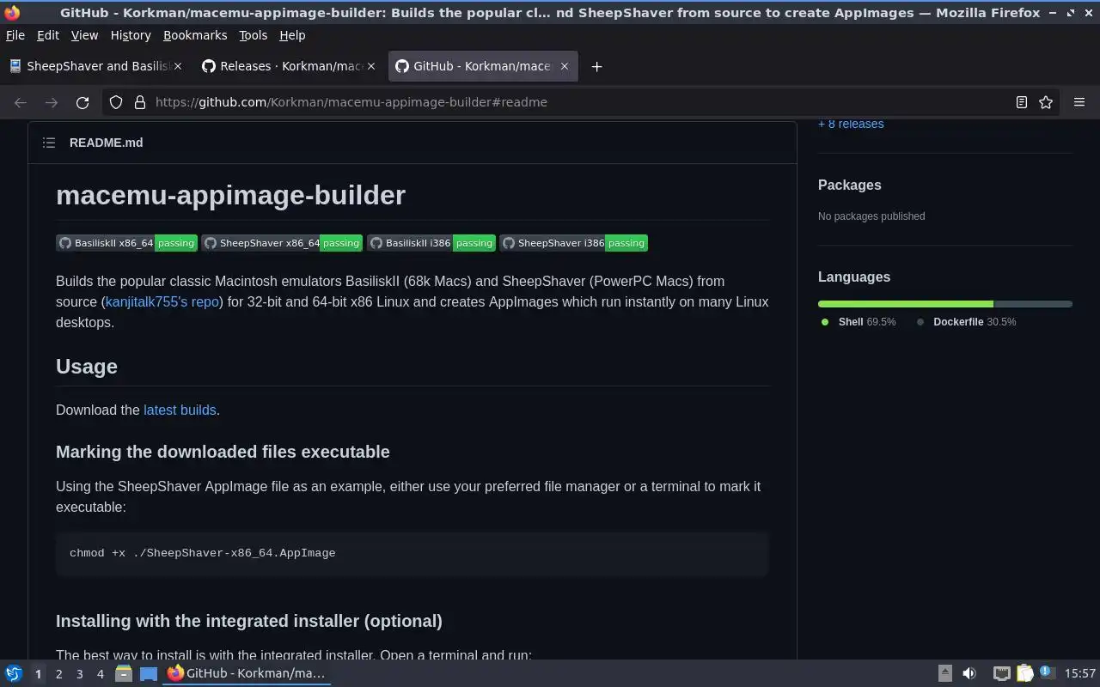
Task: Open the Firefox hamburger application menu
Action: coord(1079,102)
